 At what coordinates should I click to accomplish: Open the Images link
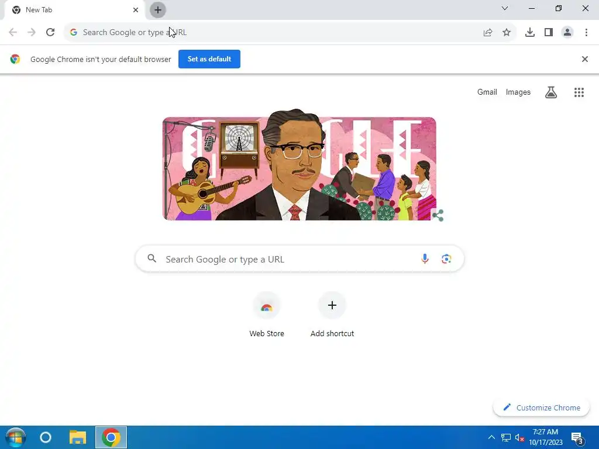pos(518,92)
